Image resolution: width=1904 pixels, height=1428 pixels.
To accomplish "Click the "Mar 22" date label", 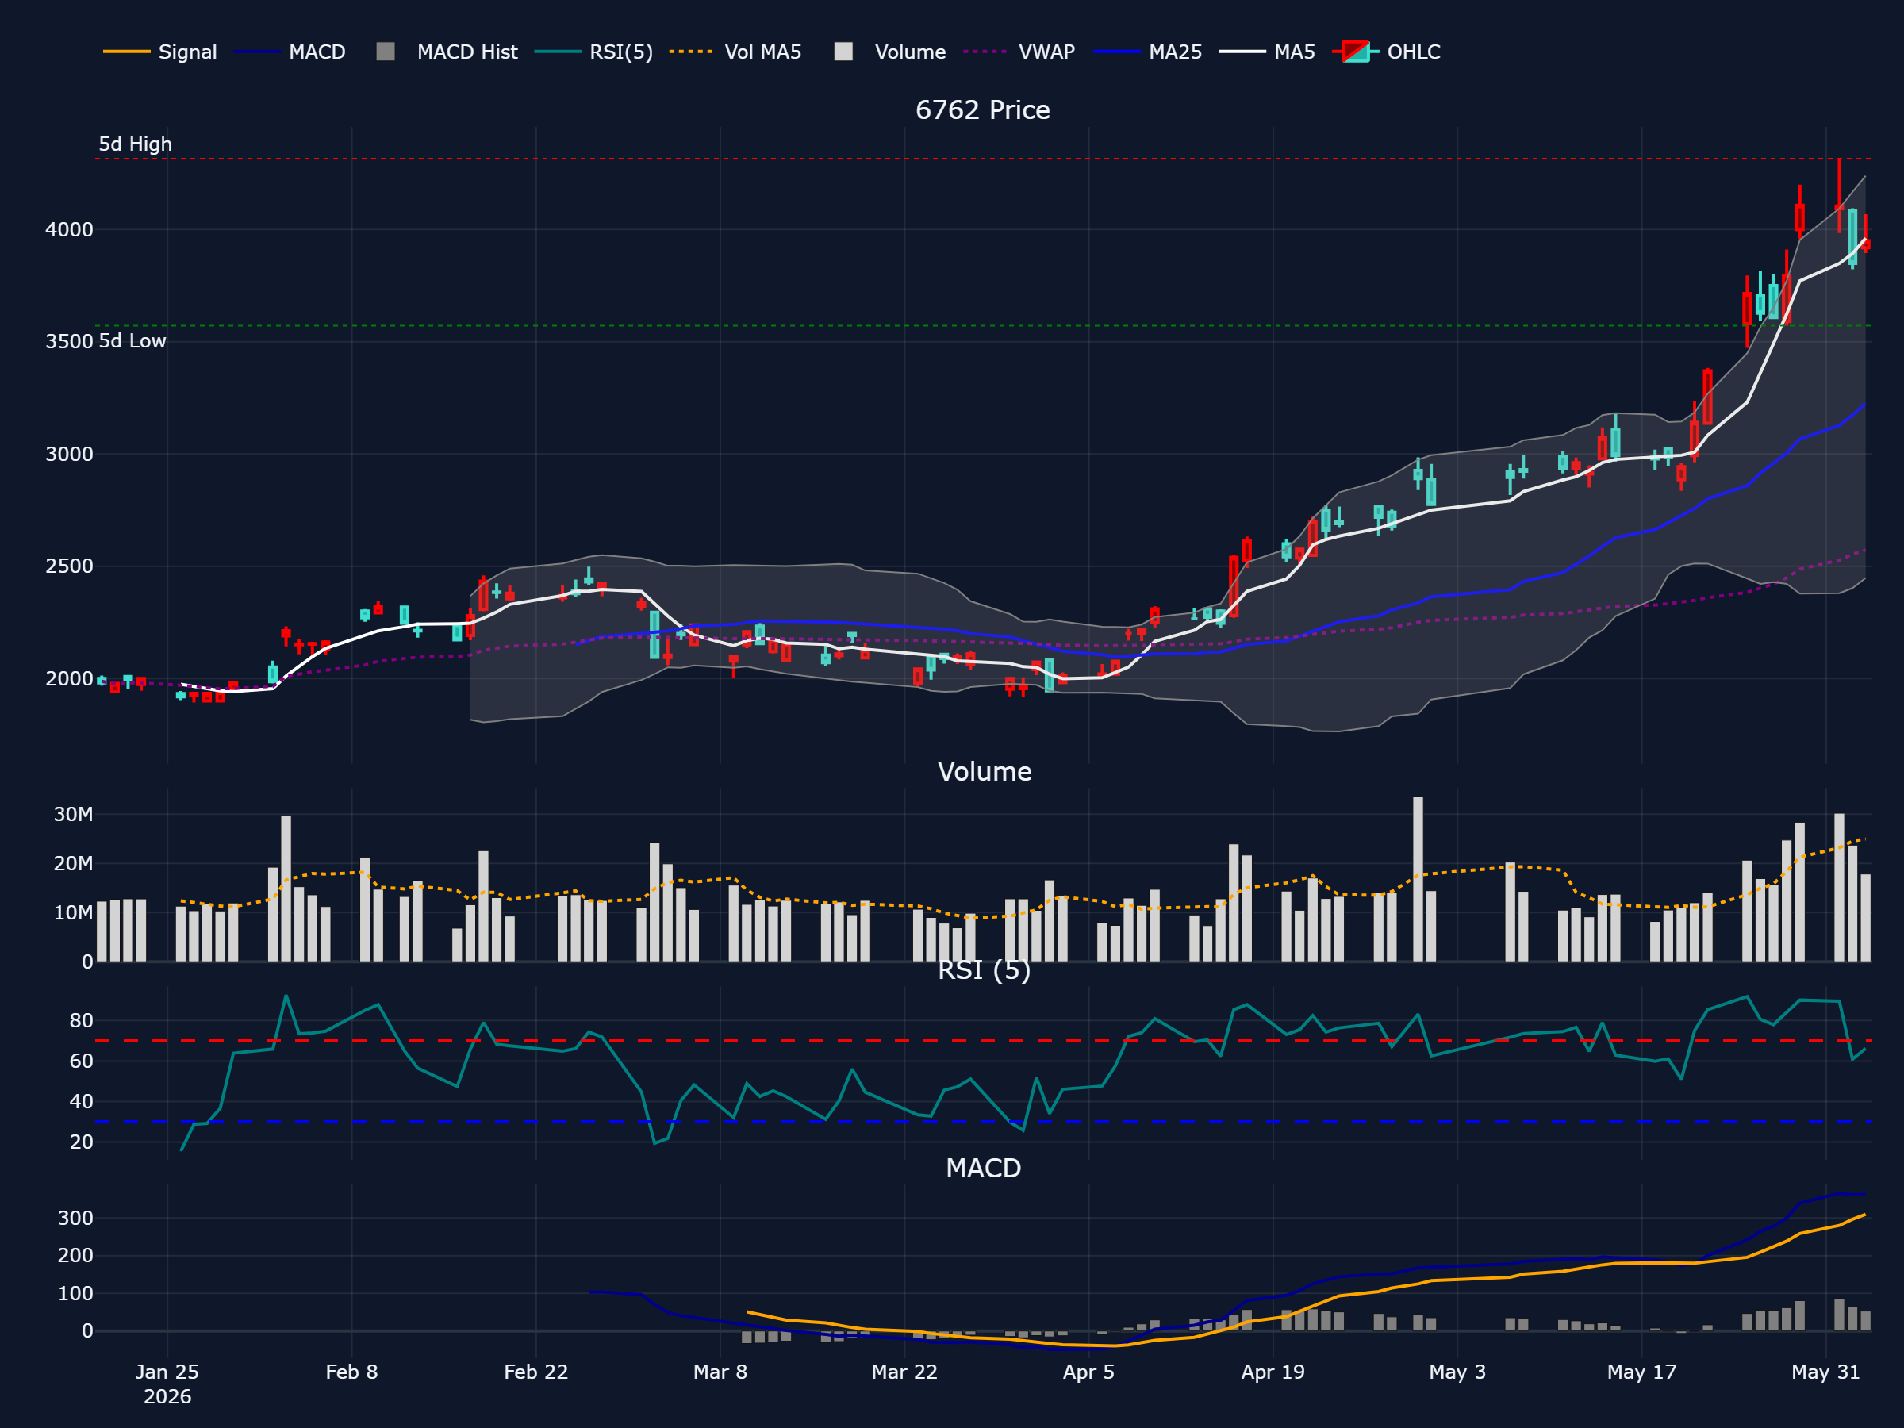I will point(904,1372).
